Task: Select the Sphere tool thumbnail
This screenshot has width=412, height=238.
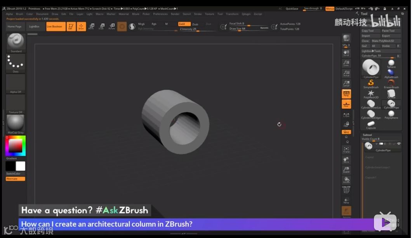Action: pyautogui.click(x=391, y=64)
